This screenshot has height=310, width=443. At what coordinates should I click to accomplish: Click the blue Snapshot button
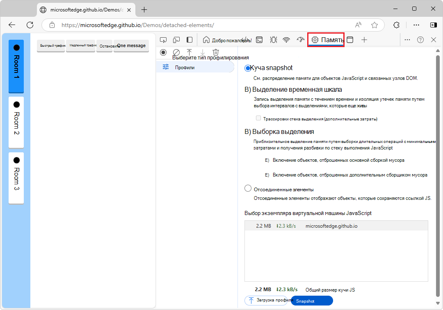311,300
